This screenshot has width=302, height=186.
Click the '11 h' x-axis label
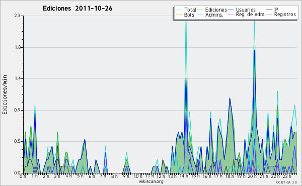(x=149, y=176)
